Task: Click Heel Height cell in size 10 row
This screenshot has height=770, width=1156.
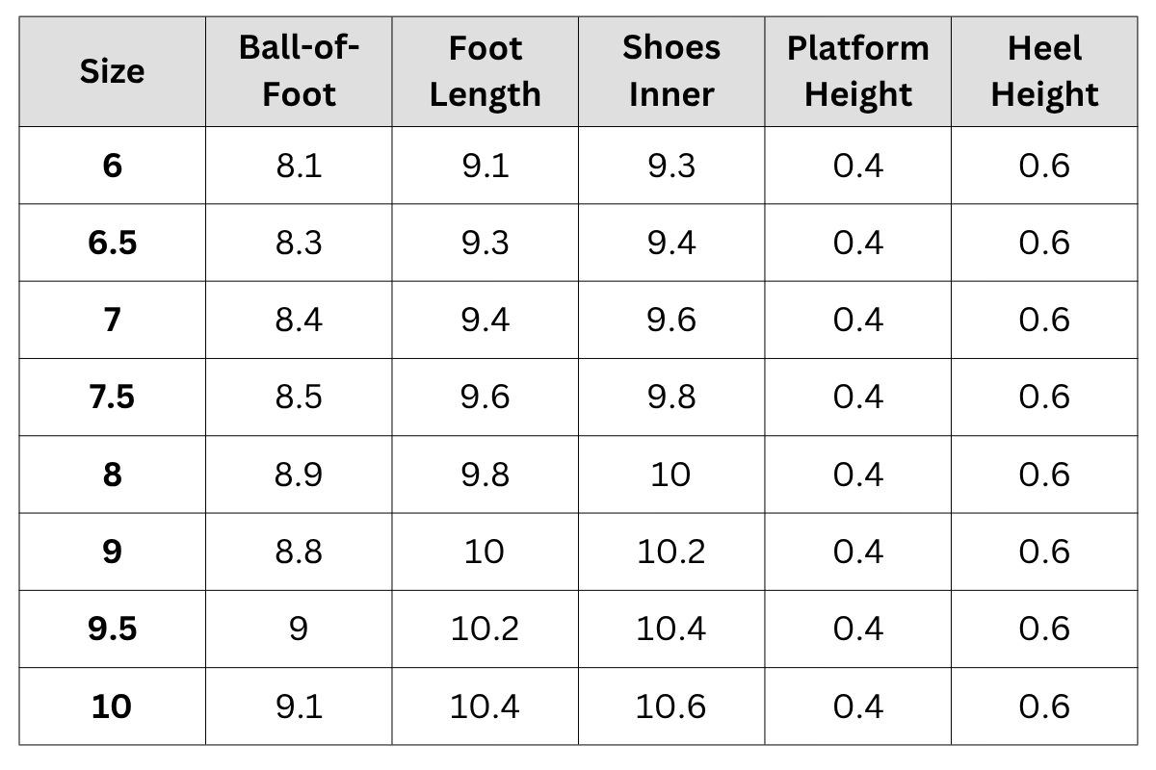Action: pyautogui.click(x=1044, y=706)
